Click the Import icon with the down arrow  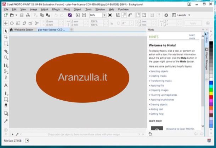pyautogui.click(x=78, y=15)
